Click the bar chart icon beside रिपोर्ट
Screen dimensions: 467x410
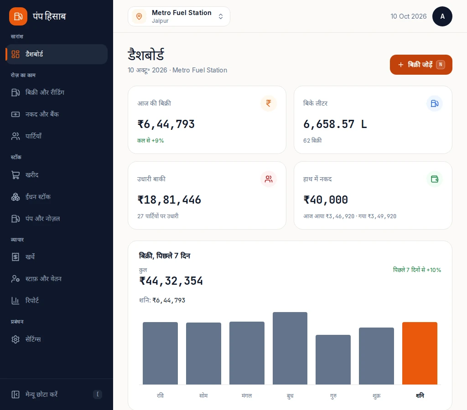(x=16, y=301)
